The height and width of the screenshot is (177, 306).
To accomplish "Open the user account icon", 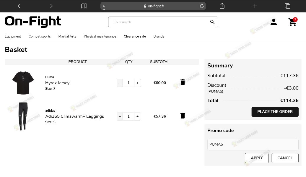I will 274,22.
